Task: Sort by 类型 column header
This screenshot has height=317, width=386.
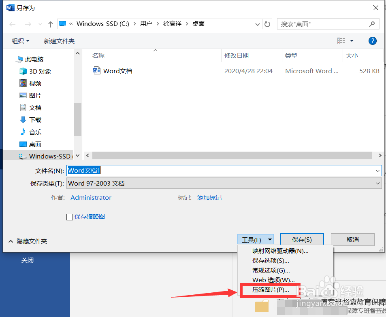Action: [291, 55]
